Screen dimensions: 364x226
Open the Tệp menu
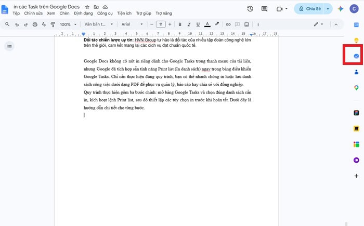point(16,13)
